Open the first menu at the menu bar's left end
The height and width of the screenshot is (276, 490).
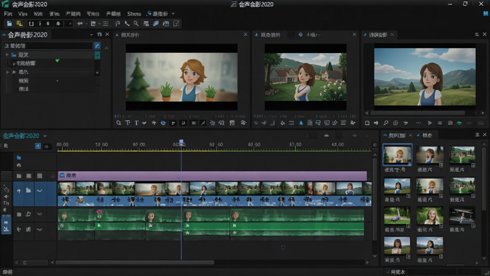(x=8, y=14)
